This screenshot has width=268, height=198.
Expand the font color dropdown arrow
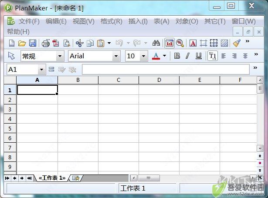coord(164,56)
